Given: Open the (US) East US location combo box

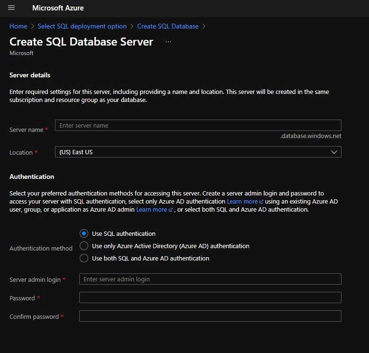Looking at the screenshot, I should click(x=198, y=152).
